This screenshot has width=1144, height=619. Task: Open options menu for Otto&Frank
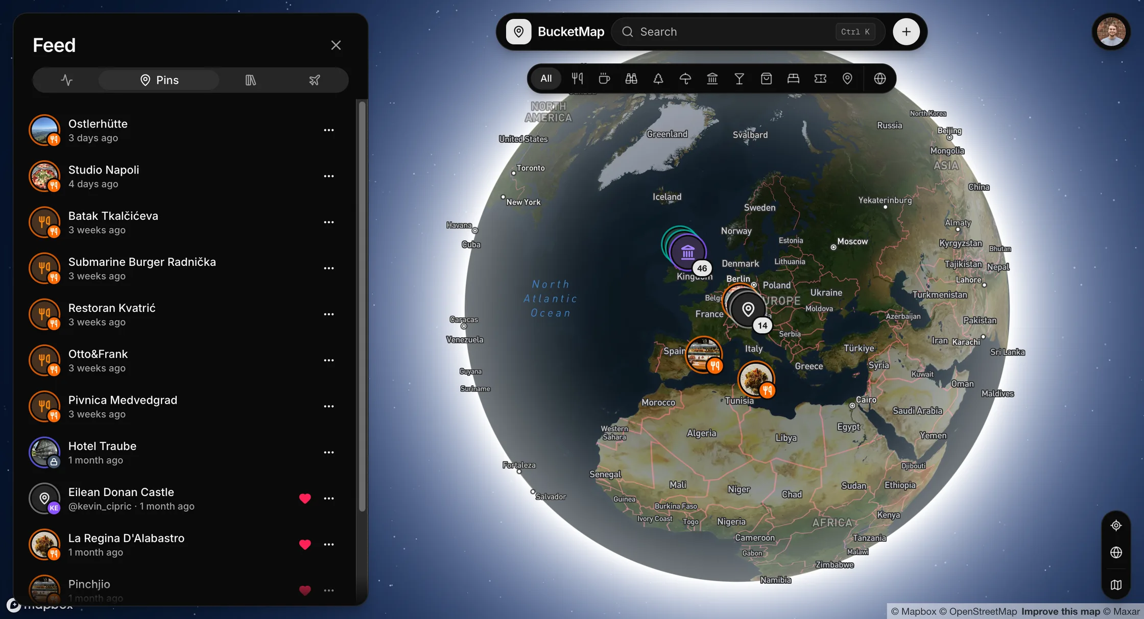[328, 360]
